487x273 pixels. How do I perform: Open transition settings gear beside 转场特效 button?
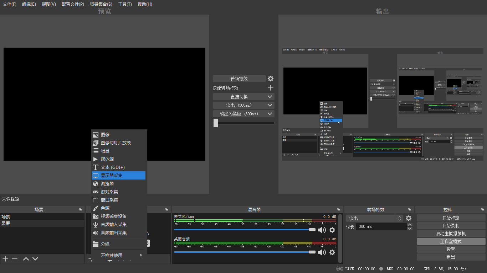(x=271, y=79)
